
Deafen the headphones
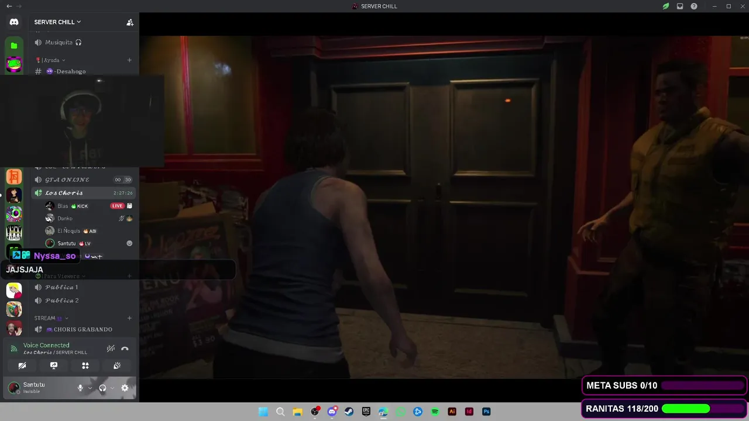point(102,388)
